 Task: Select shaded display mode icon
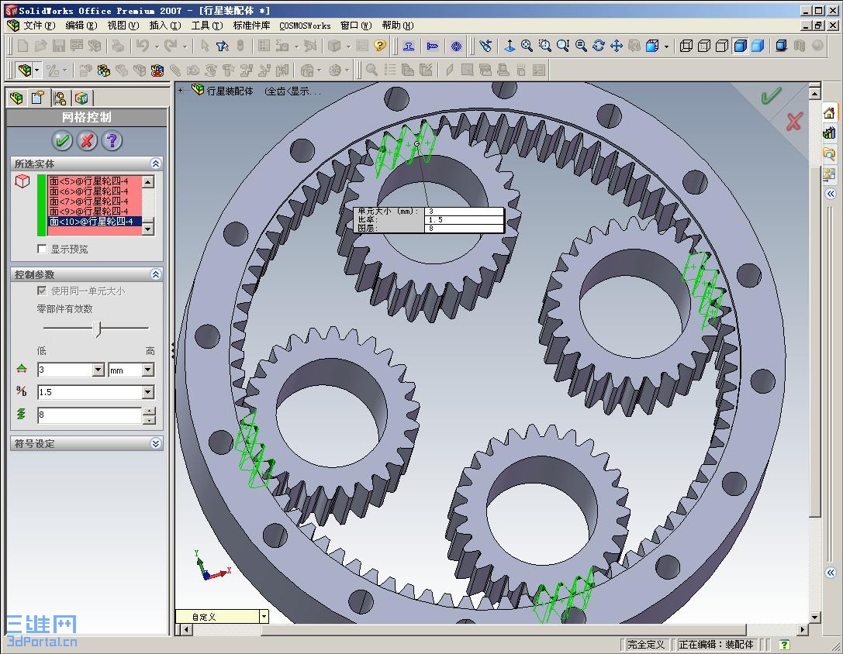point(758,46)
